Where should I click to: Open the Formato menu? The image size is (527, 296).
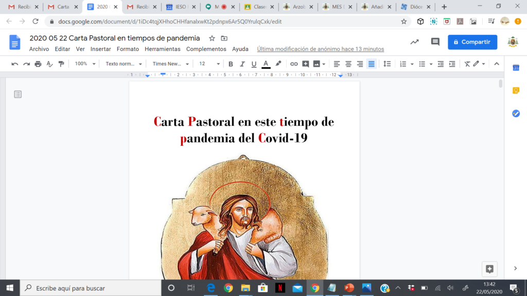(128, 49)
